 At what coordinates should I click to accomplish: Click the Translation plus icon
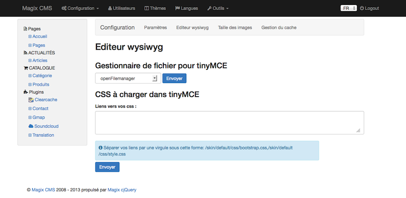coord(30,135)
